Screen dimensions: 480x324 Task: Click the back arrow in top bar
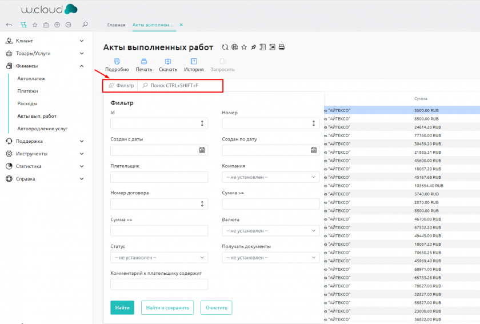[9, 25]
